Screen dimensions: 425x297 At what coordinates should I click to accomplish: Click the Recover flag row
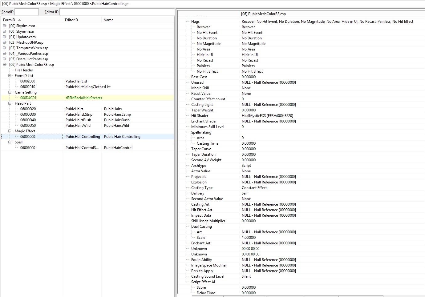(301, 27)
